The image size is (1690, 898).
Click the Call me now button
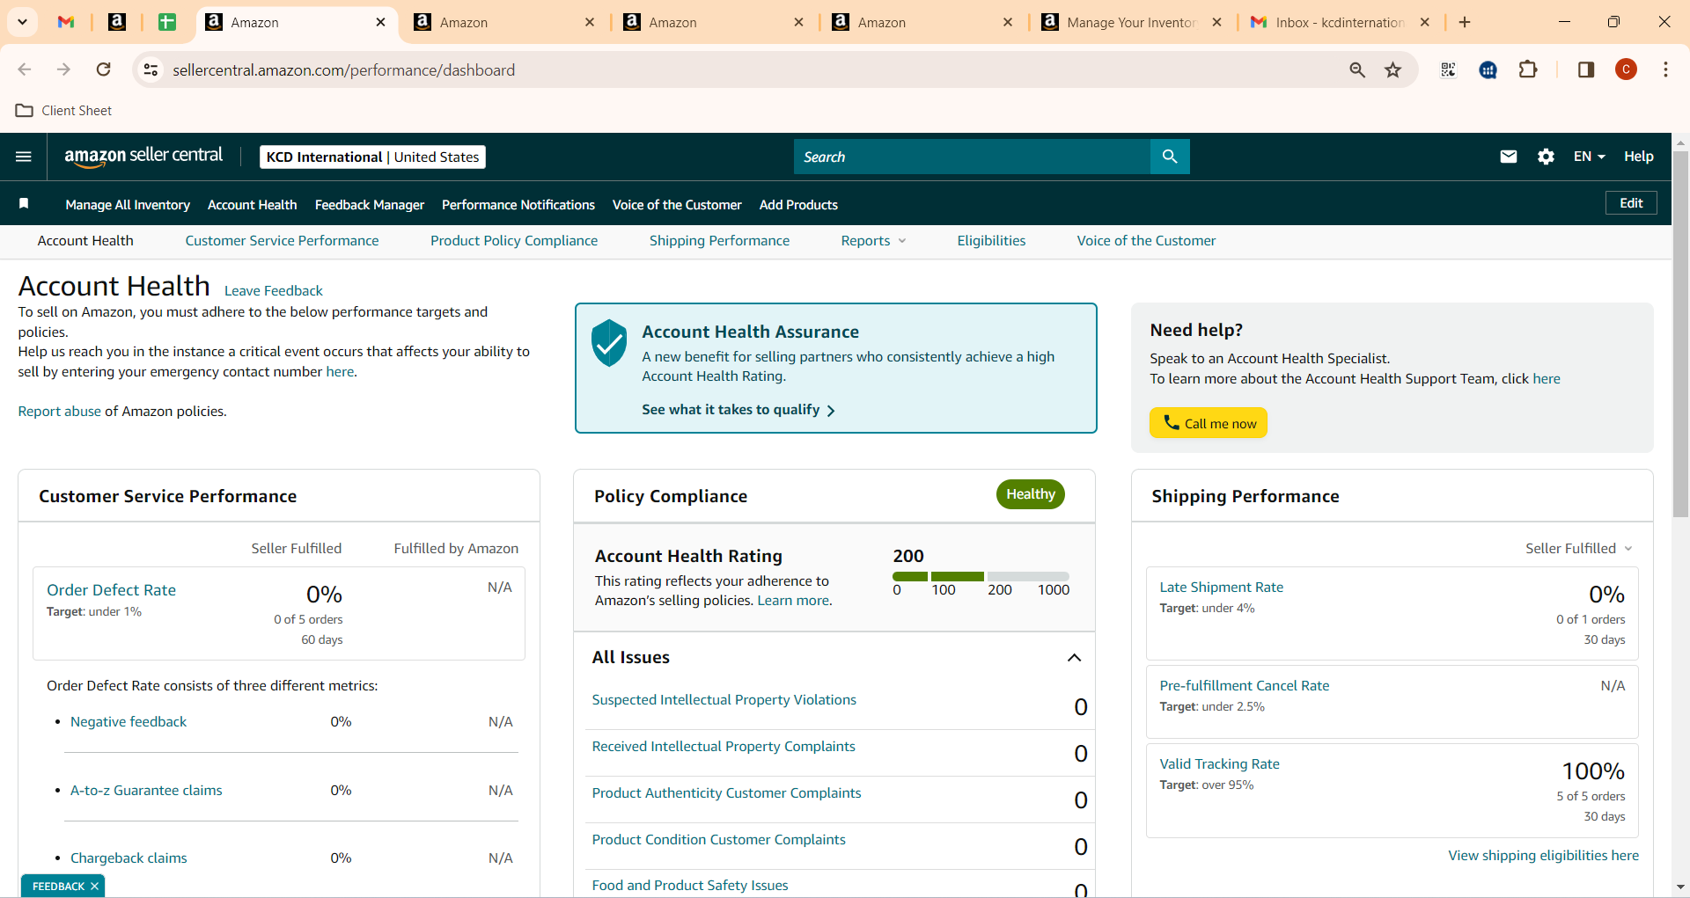pos(1208,423)
